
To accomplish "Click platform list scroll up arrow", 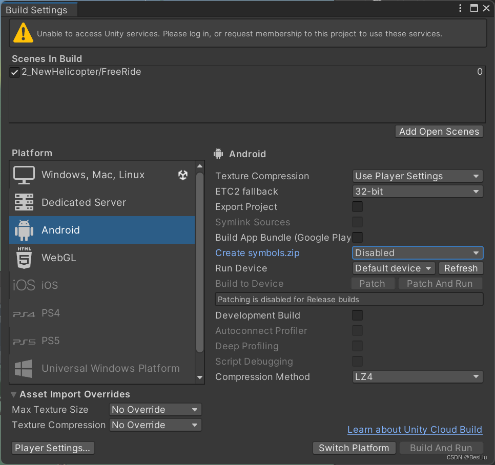I will pos(200,166).
